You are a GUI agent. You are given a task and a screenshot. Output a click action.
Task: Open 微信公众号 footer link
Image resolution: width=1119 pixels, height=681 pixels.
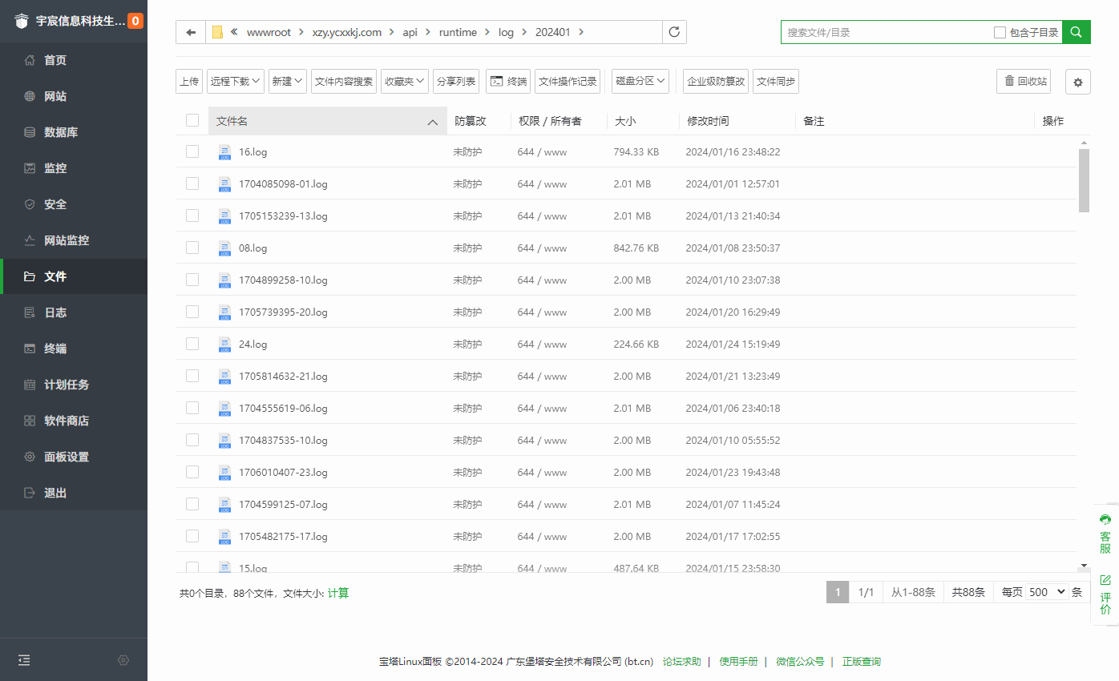pyautogui.click(x=800, y=662)
